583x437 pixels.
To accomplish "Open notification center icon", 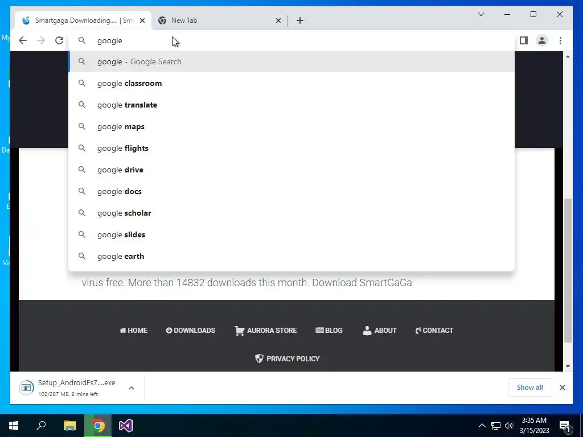I will tap(565, 426).
